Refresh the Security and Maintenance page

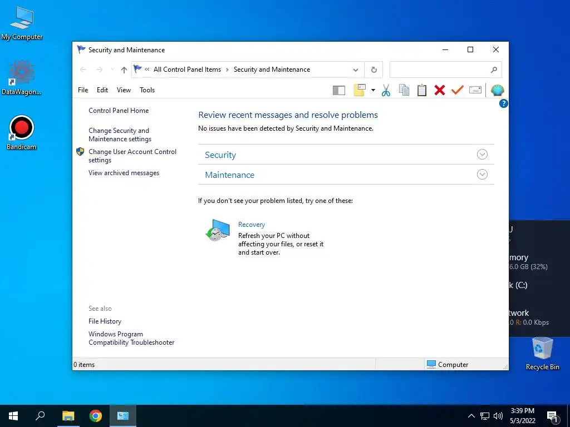[x=374, y=69]
